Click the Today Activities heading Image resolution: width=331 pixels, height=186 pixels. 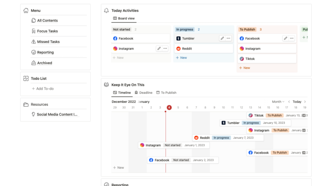[125, 11]
